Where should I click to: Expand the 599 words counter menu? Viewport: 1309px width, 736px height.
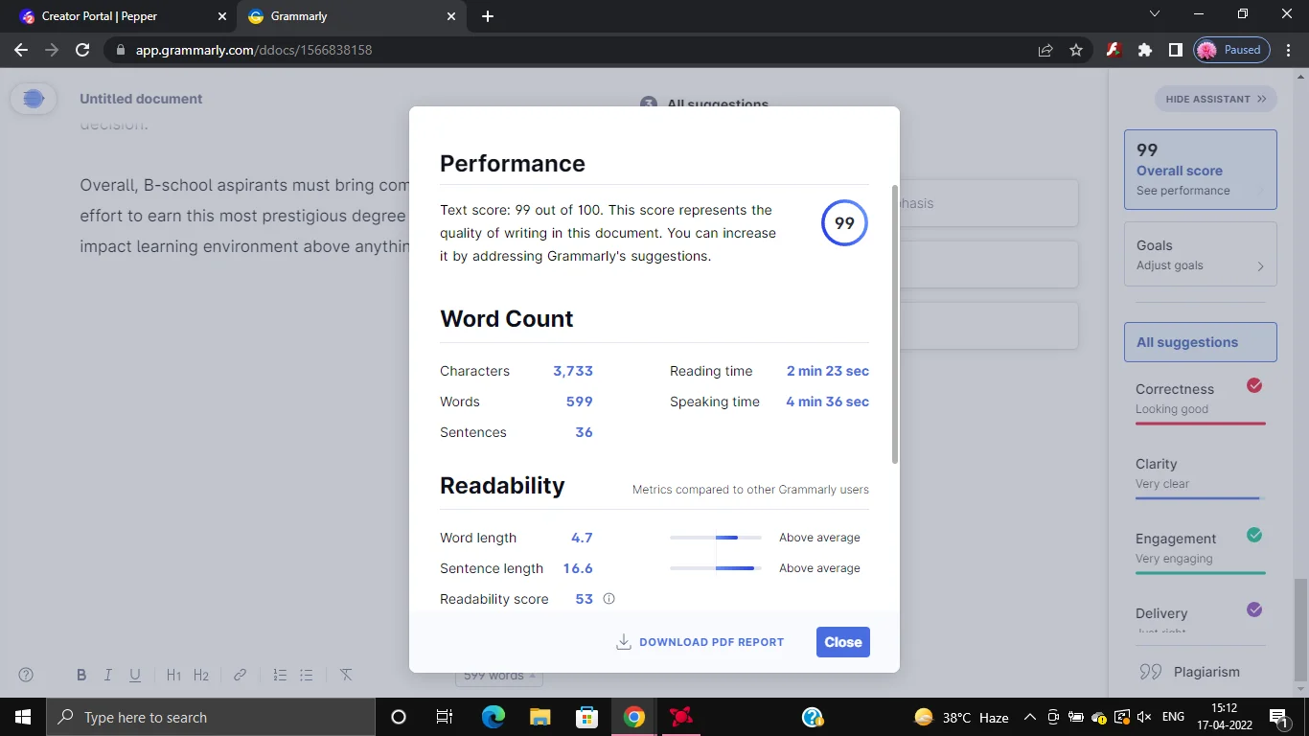498,676
